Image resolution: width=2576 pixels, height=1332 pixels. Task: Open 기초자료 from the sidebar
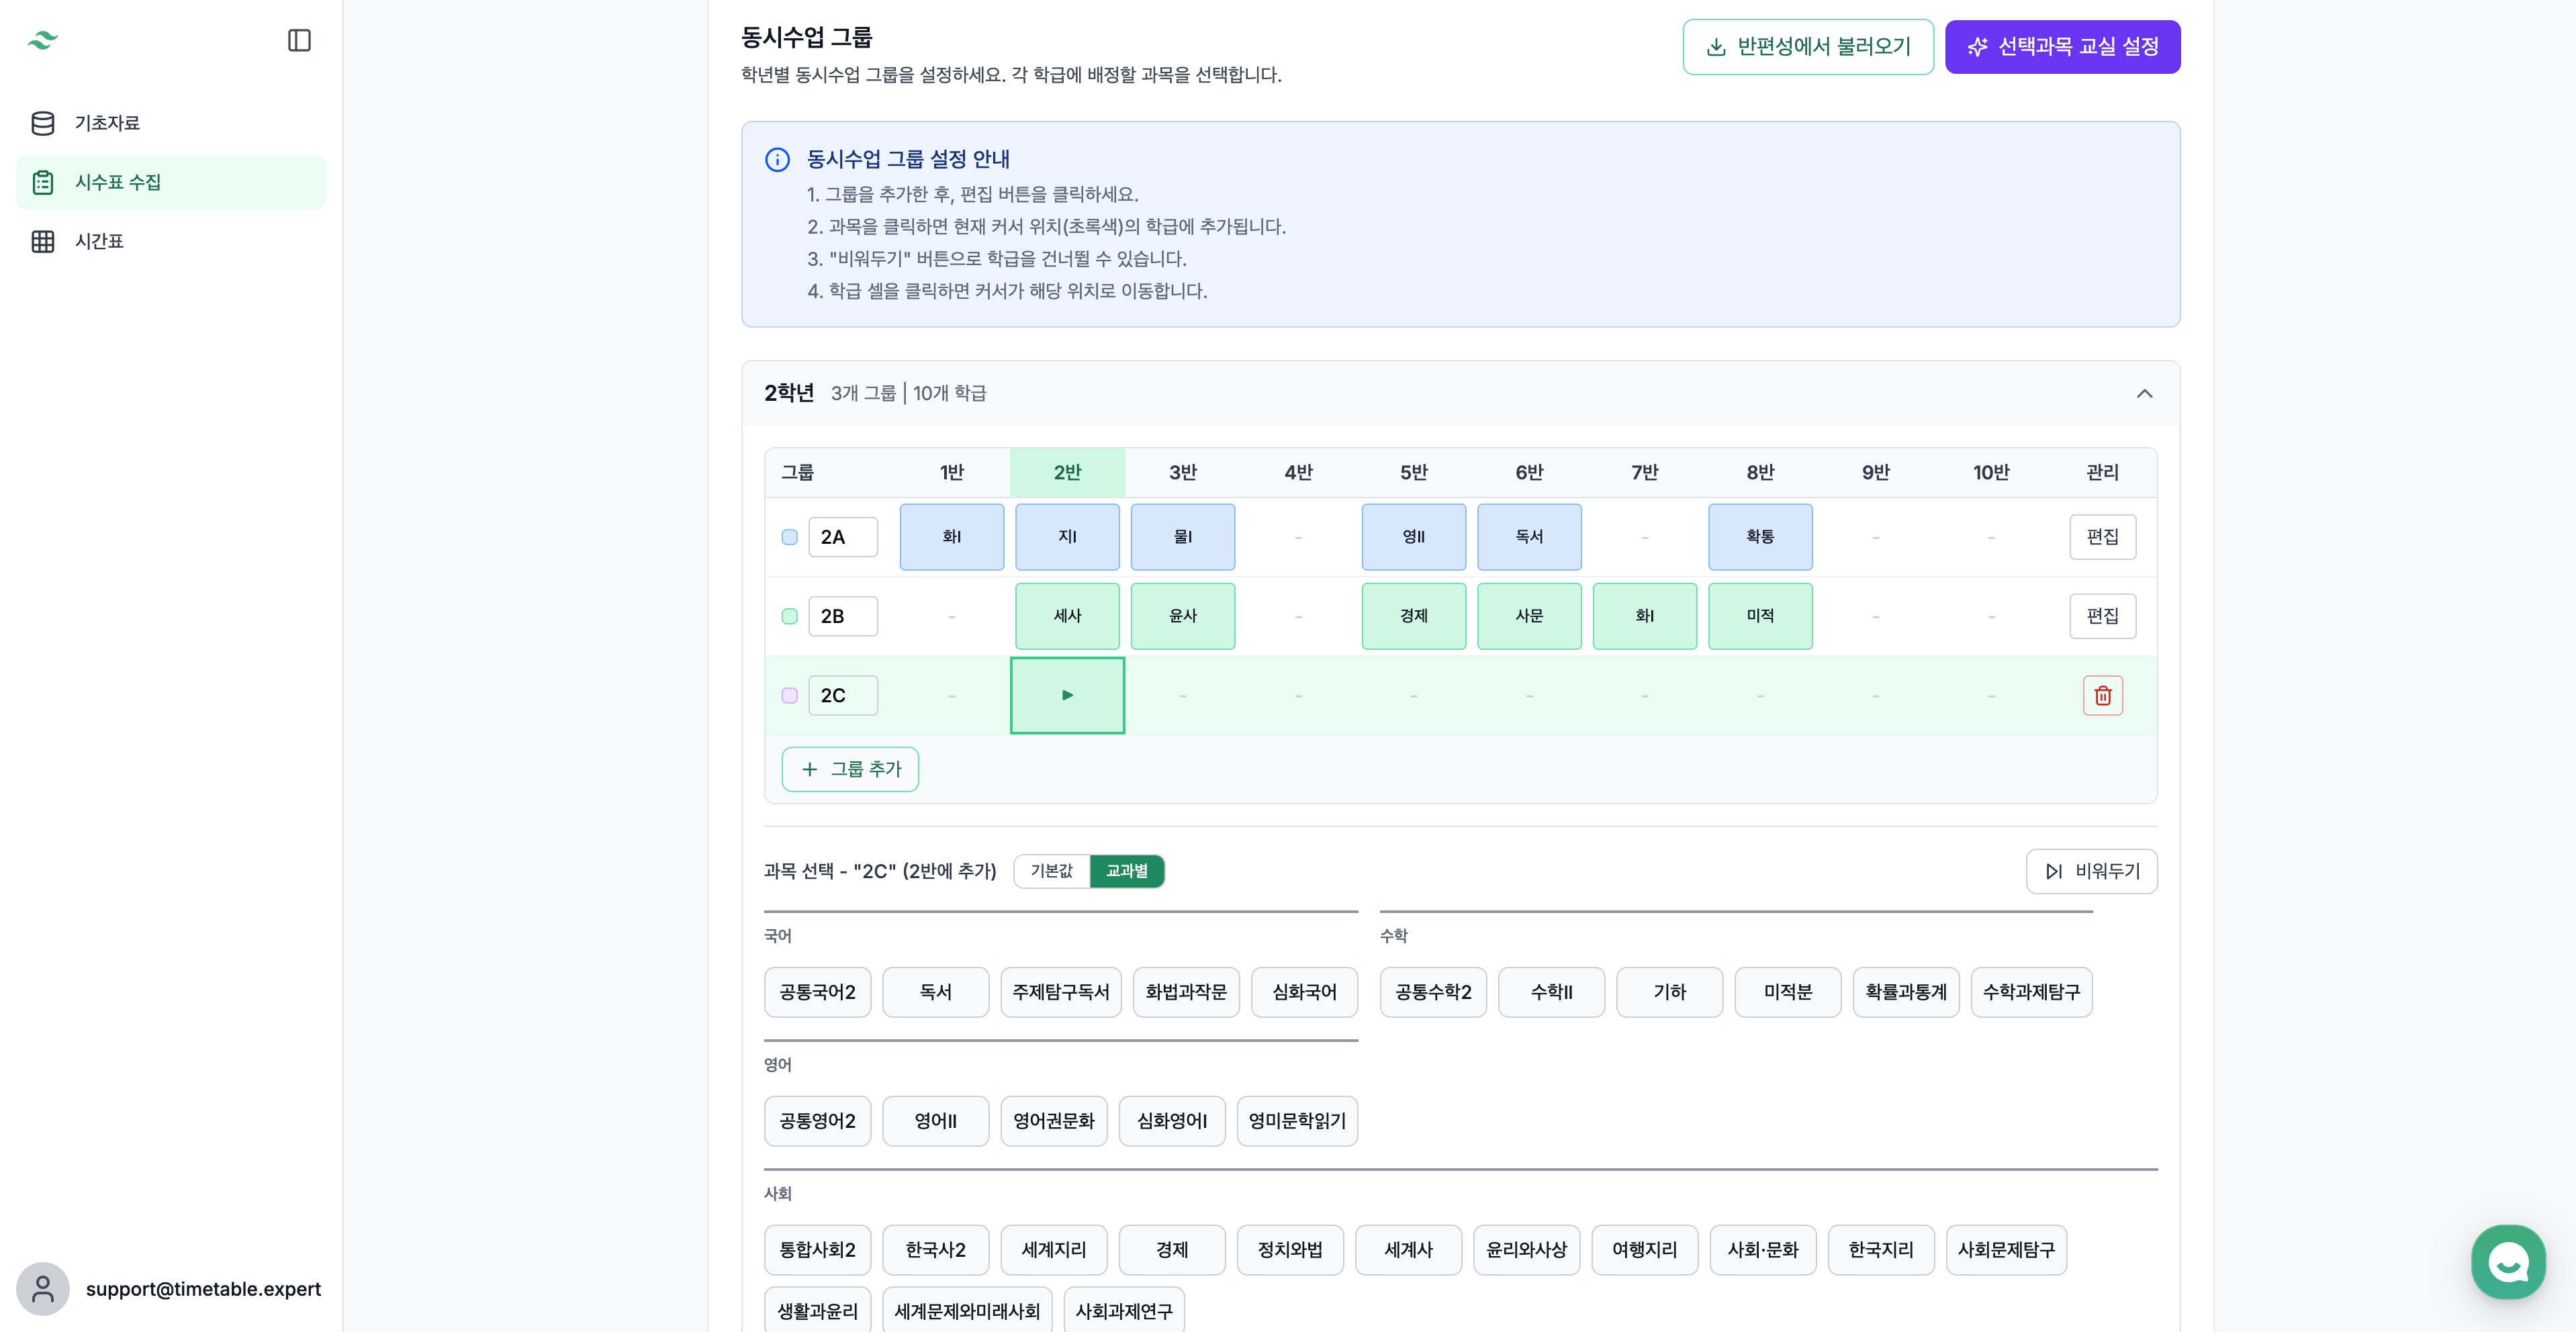tap(107, 123)
